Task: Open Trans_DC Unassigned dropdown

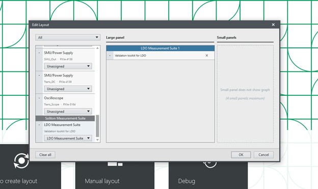Action: point(68,89)
